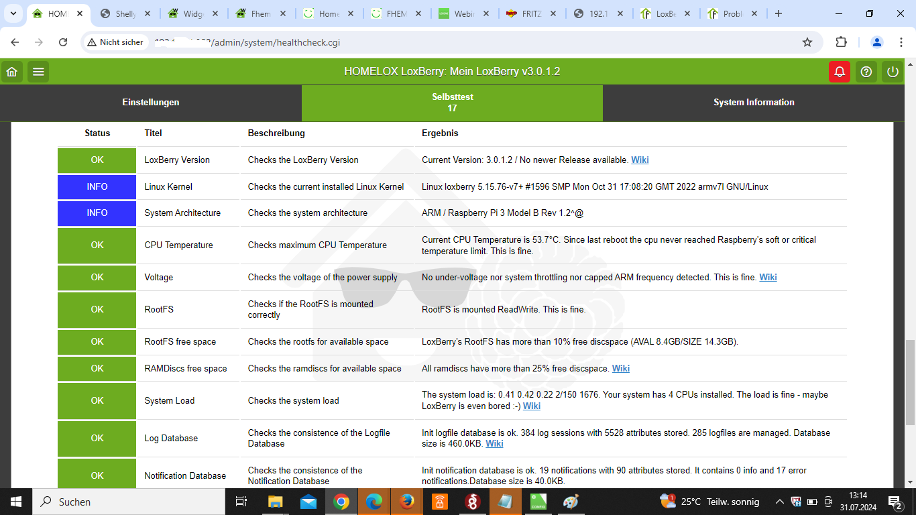Open Wiki link for RAMDiscs free space
Image resolution: width=916 pixels, height=515 pixels.
[621, 369]
